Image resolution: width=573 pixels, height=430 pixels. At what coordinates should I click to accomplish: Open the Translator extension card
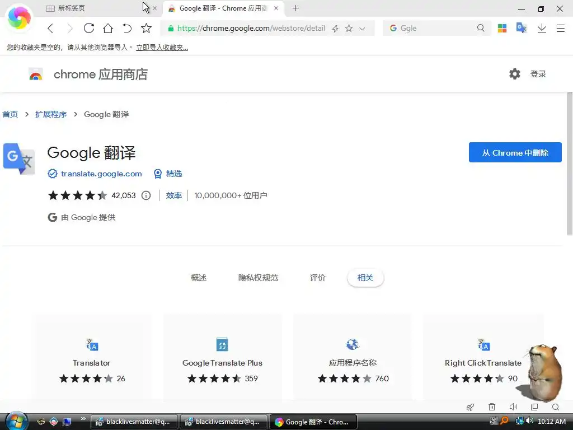(92, 357)
